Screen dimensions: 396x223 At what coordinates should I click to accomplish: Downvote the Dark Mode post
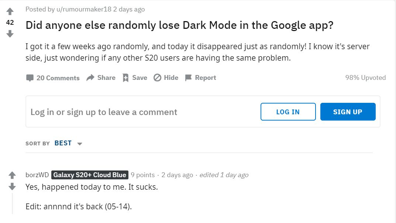10,34
